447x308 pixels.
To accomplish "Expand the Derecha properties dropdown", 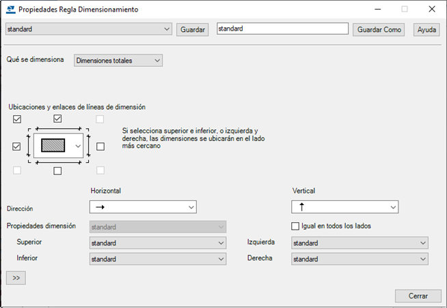I will pos(360,259).
